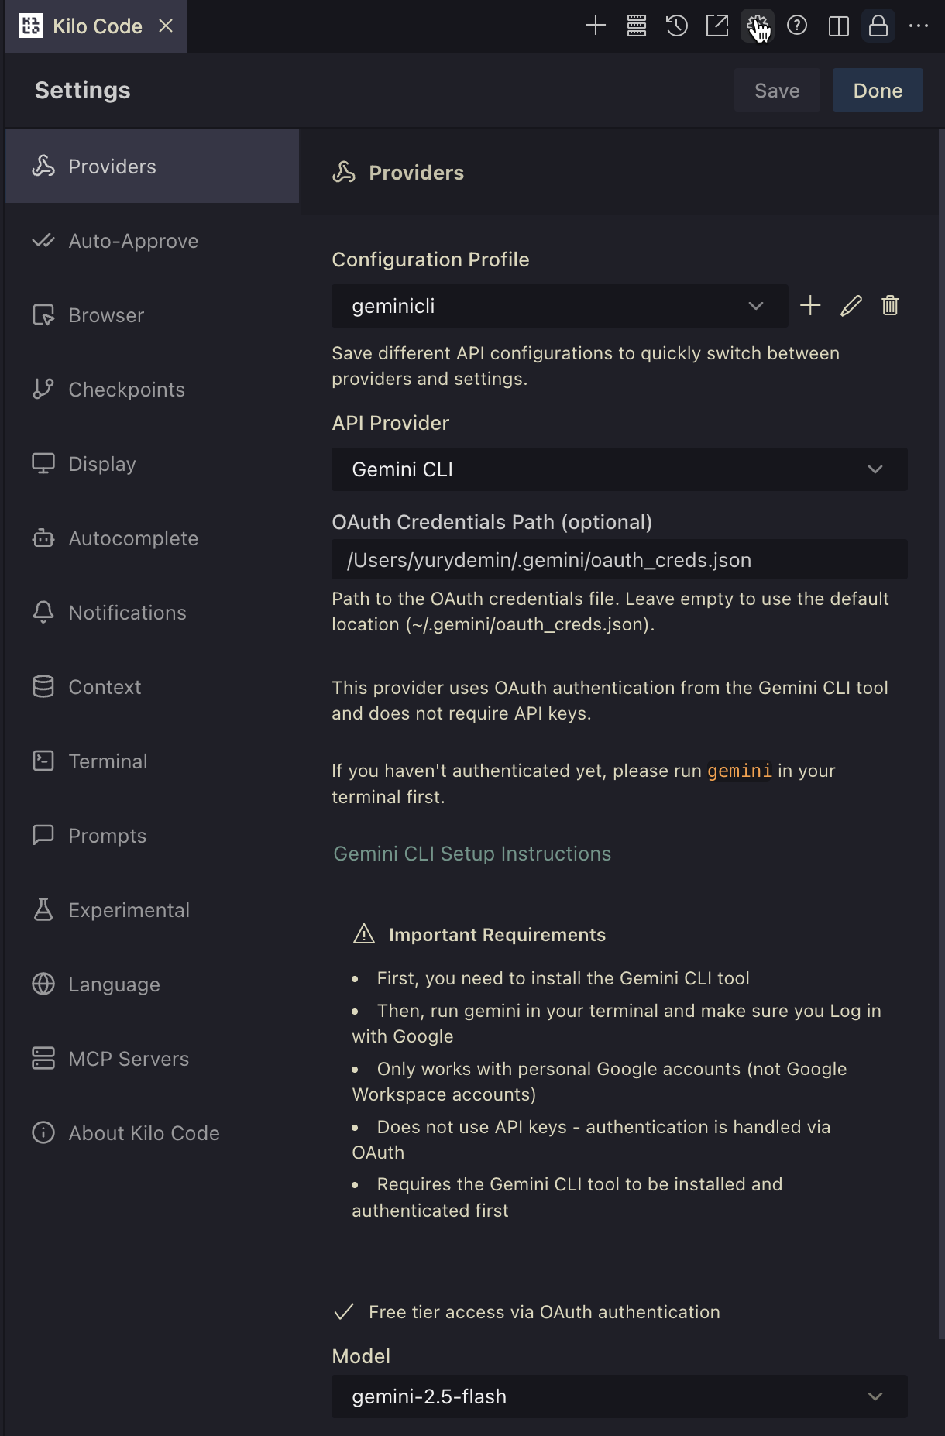Viewport: 945px width, 1436px height.
Task: Open the MCP servers toolbar icon
Action: pyautogui.click(x=636, y=26)
